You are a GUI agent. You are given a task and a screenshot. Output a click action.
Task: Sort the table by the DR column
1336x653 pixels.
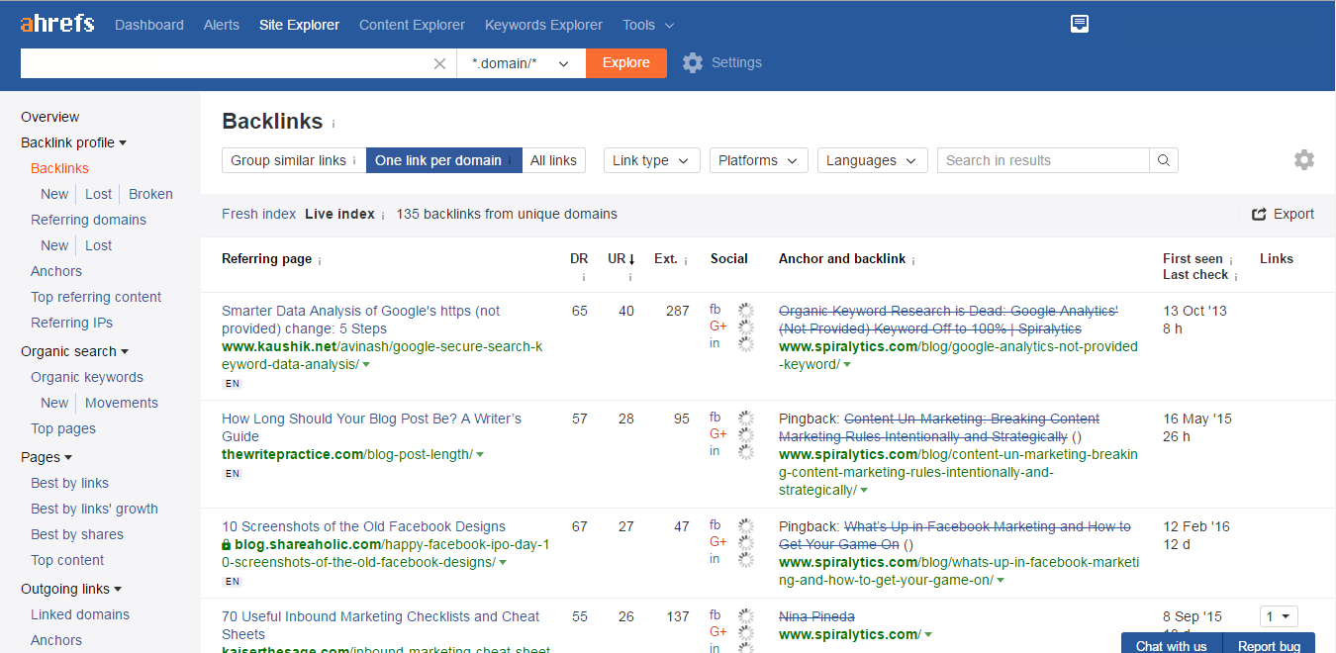(579, 258)
